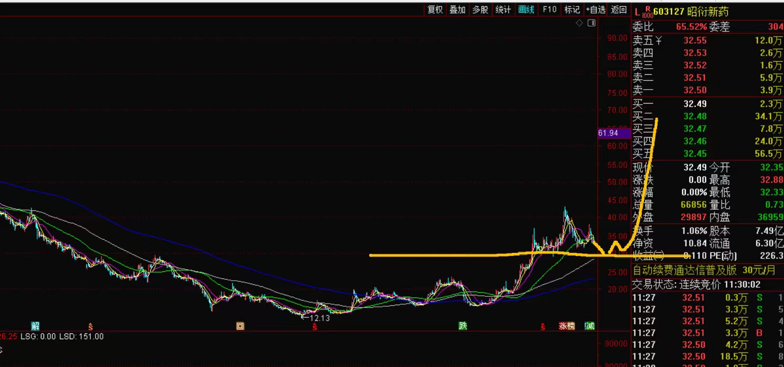The width and height of the screenshot is (784, 367).
Task: Click the 买二 price 32.48
Action: coord(695,116)
